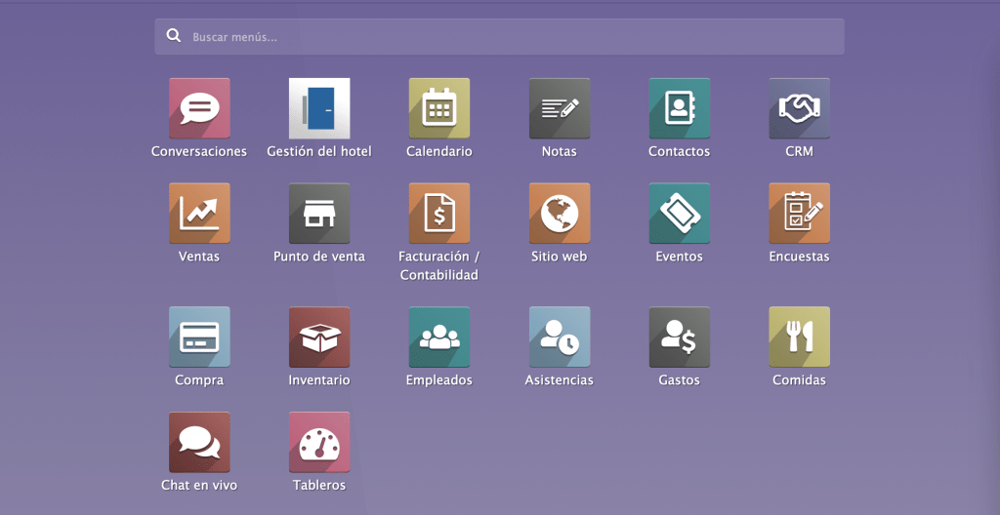Open the Asistencias clock icon
The width and height of the screenshot is (1000, 515).
(560, 337)
